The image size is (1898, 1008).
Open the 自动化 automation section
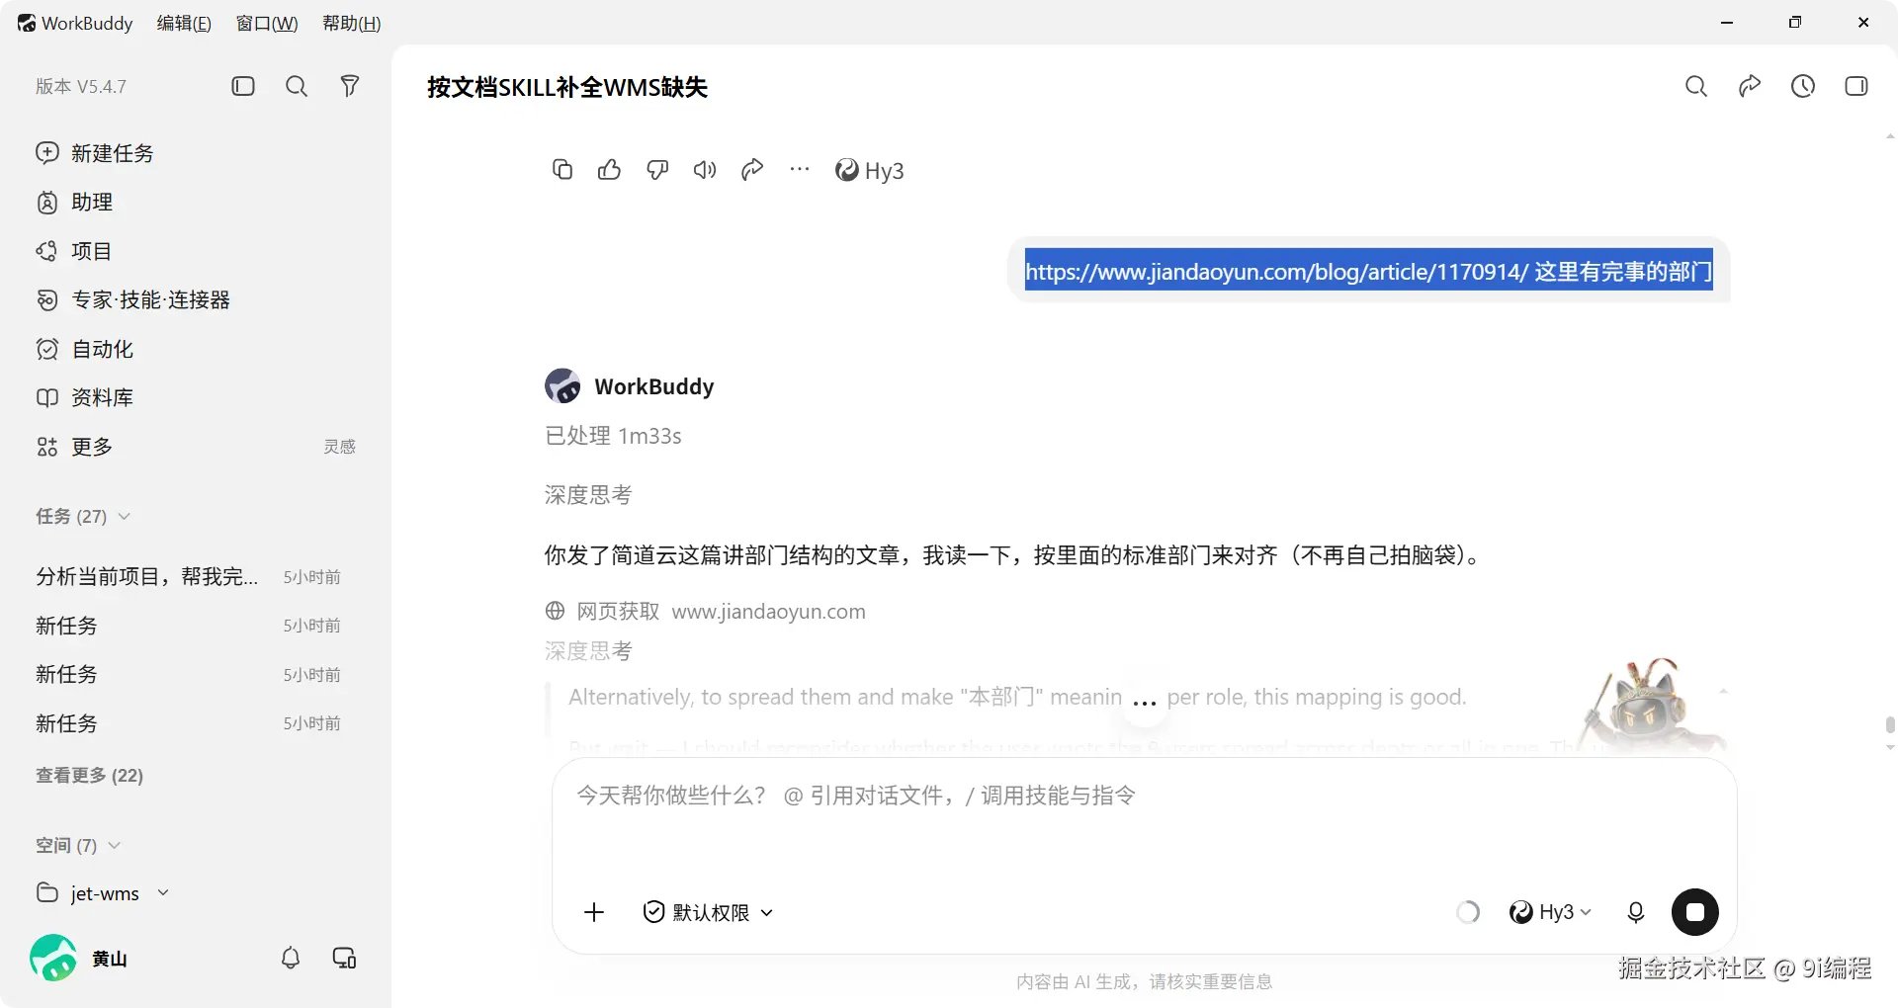pyautogui.click(x=85, y=349)
